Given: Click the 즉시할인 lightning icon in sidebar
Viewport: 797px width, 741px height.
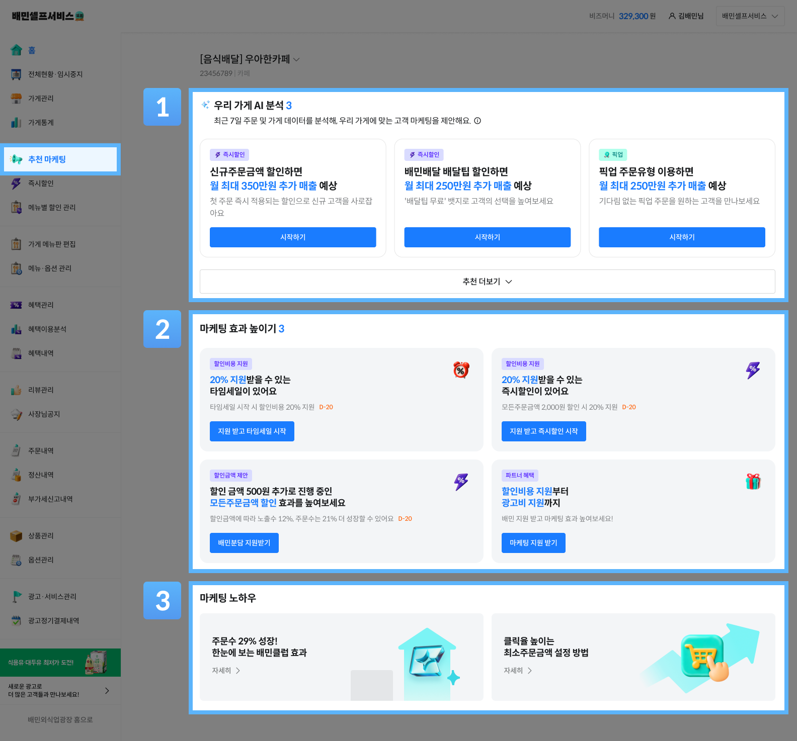Looking at the screenshot, I should tap(17, 183).
